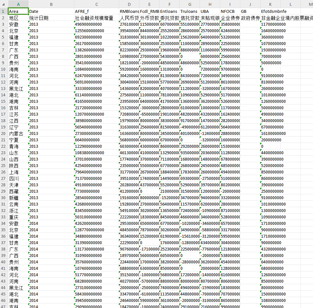Screen dimensions: 313x308
Task: Select the row 10 header
Action: [x=4, y=69]
